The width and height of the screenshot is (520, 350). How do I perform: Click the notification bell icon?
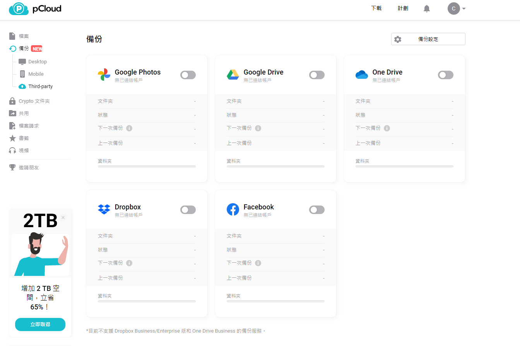point(426,8)
